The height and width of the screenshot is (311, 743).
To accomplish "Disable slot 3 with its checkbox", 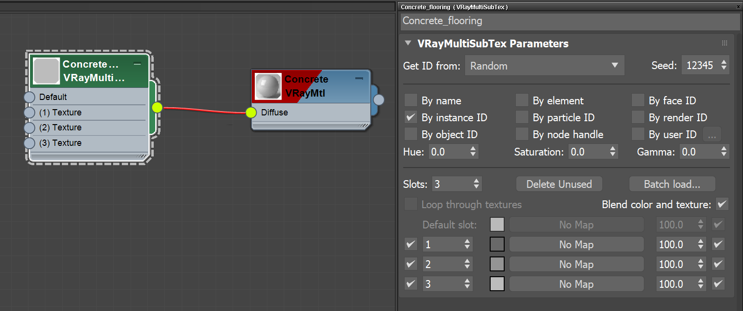I will pos(410,283).
